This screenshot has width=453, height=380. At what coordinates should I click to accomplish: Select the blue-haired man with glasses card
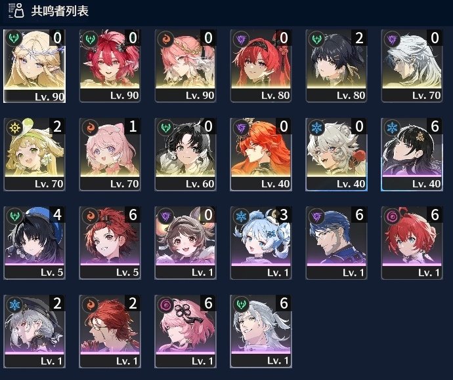pos(336,243)
